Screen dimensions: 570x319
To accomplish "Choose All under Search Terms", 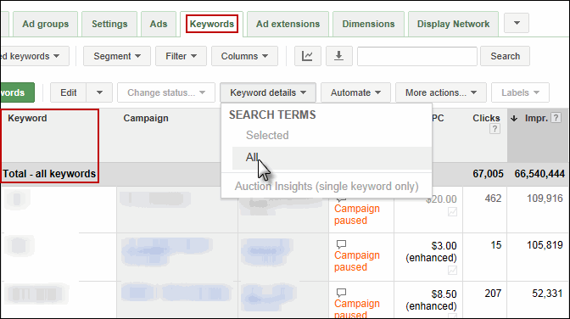I will point(332,158).
